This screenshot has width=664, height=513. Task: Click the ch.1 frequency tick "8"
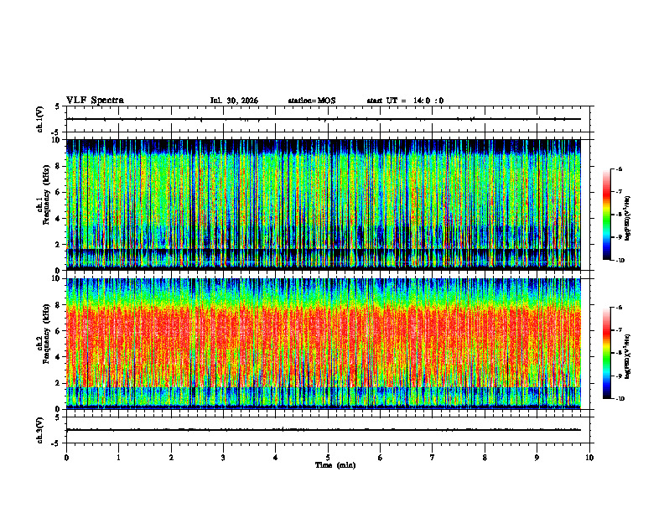tap(59, 166)
